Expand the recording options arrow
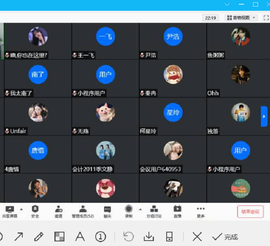Image resolution: width=270 pixels, height=246 pixels. point(140,209)
